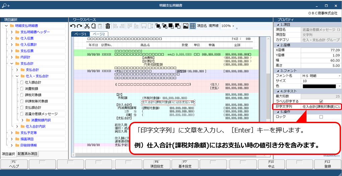Expand the 消費税額内訳 subfolder
The width and height of the screenshot is (342, 176).
pyautogui.click(x=22, y=120)
